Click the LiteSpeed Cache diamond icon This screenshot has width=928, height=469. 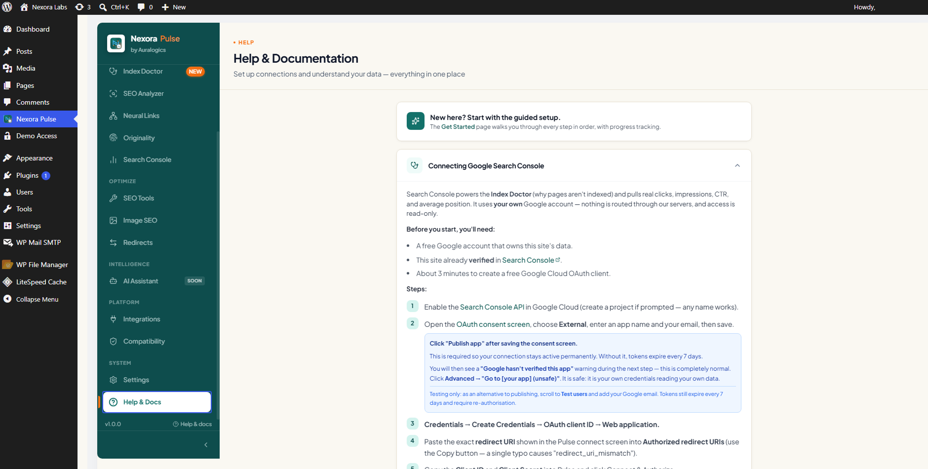pos(7,282)
